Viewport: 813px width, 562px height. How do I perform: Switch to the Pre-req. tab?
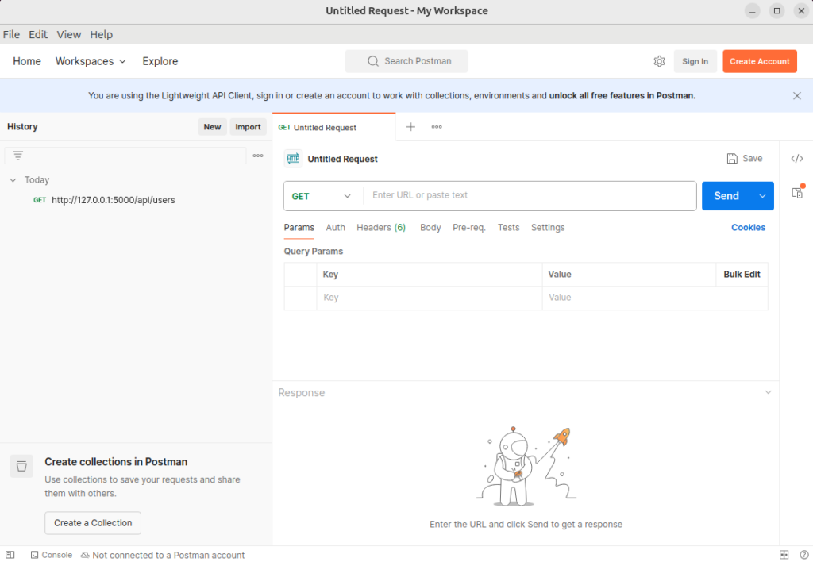[x=469, y=228]
